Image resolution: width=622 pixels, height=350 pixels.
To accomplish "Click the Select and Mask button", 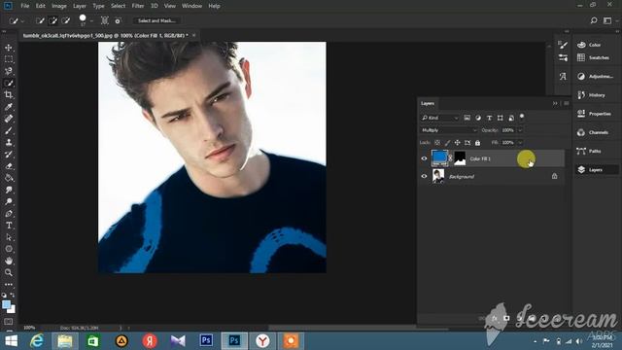I will click(x=156, y=20).
